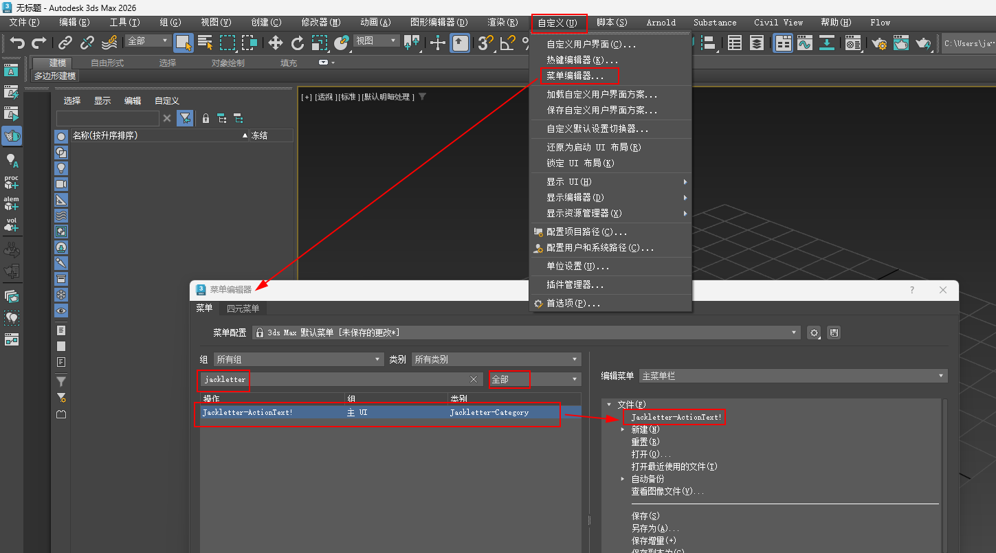This screenshot has width=996, height=553.
Task: Expand the 自动备份 tree item
Action: pyautogui.click(x=623, y=479)
